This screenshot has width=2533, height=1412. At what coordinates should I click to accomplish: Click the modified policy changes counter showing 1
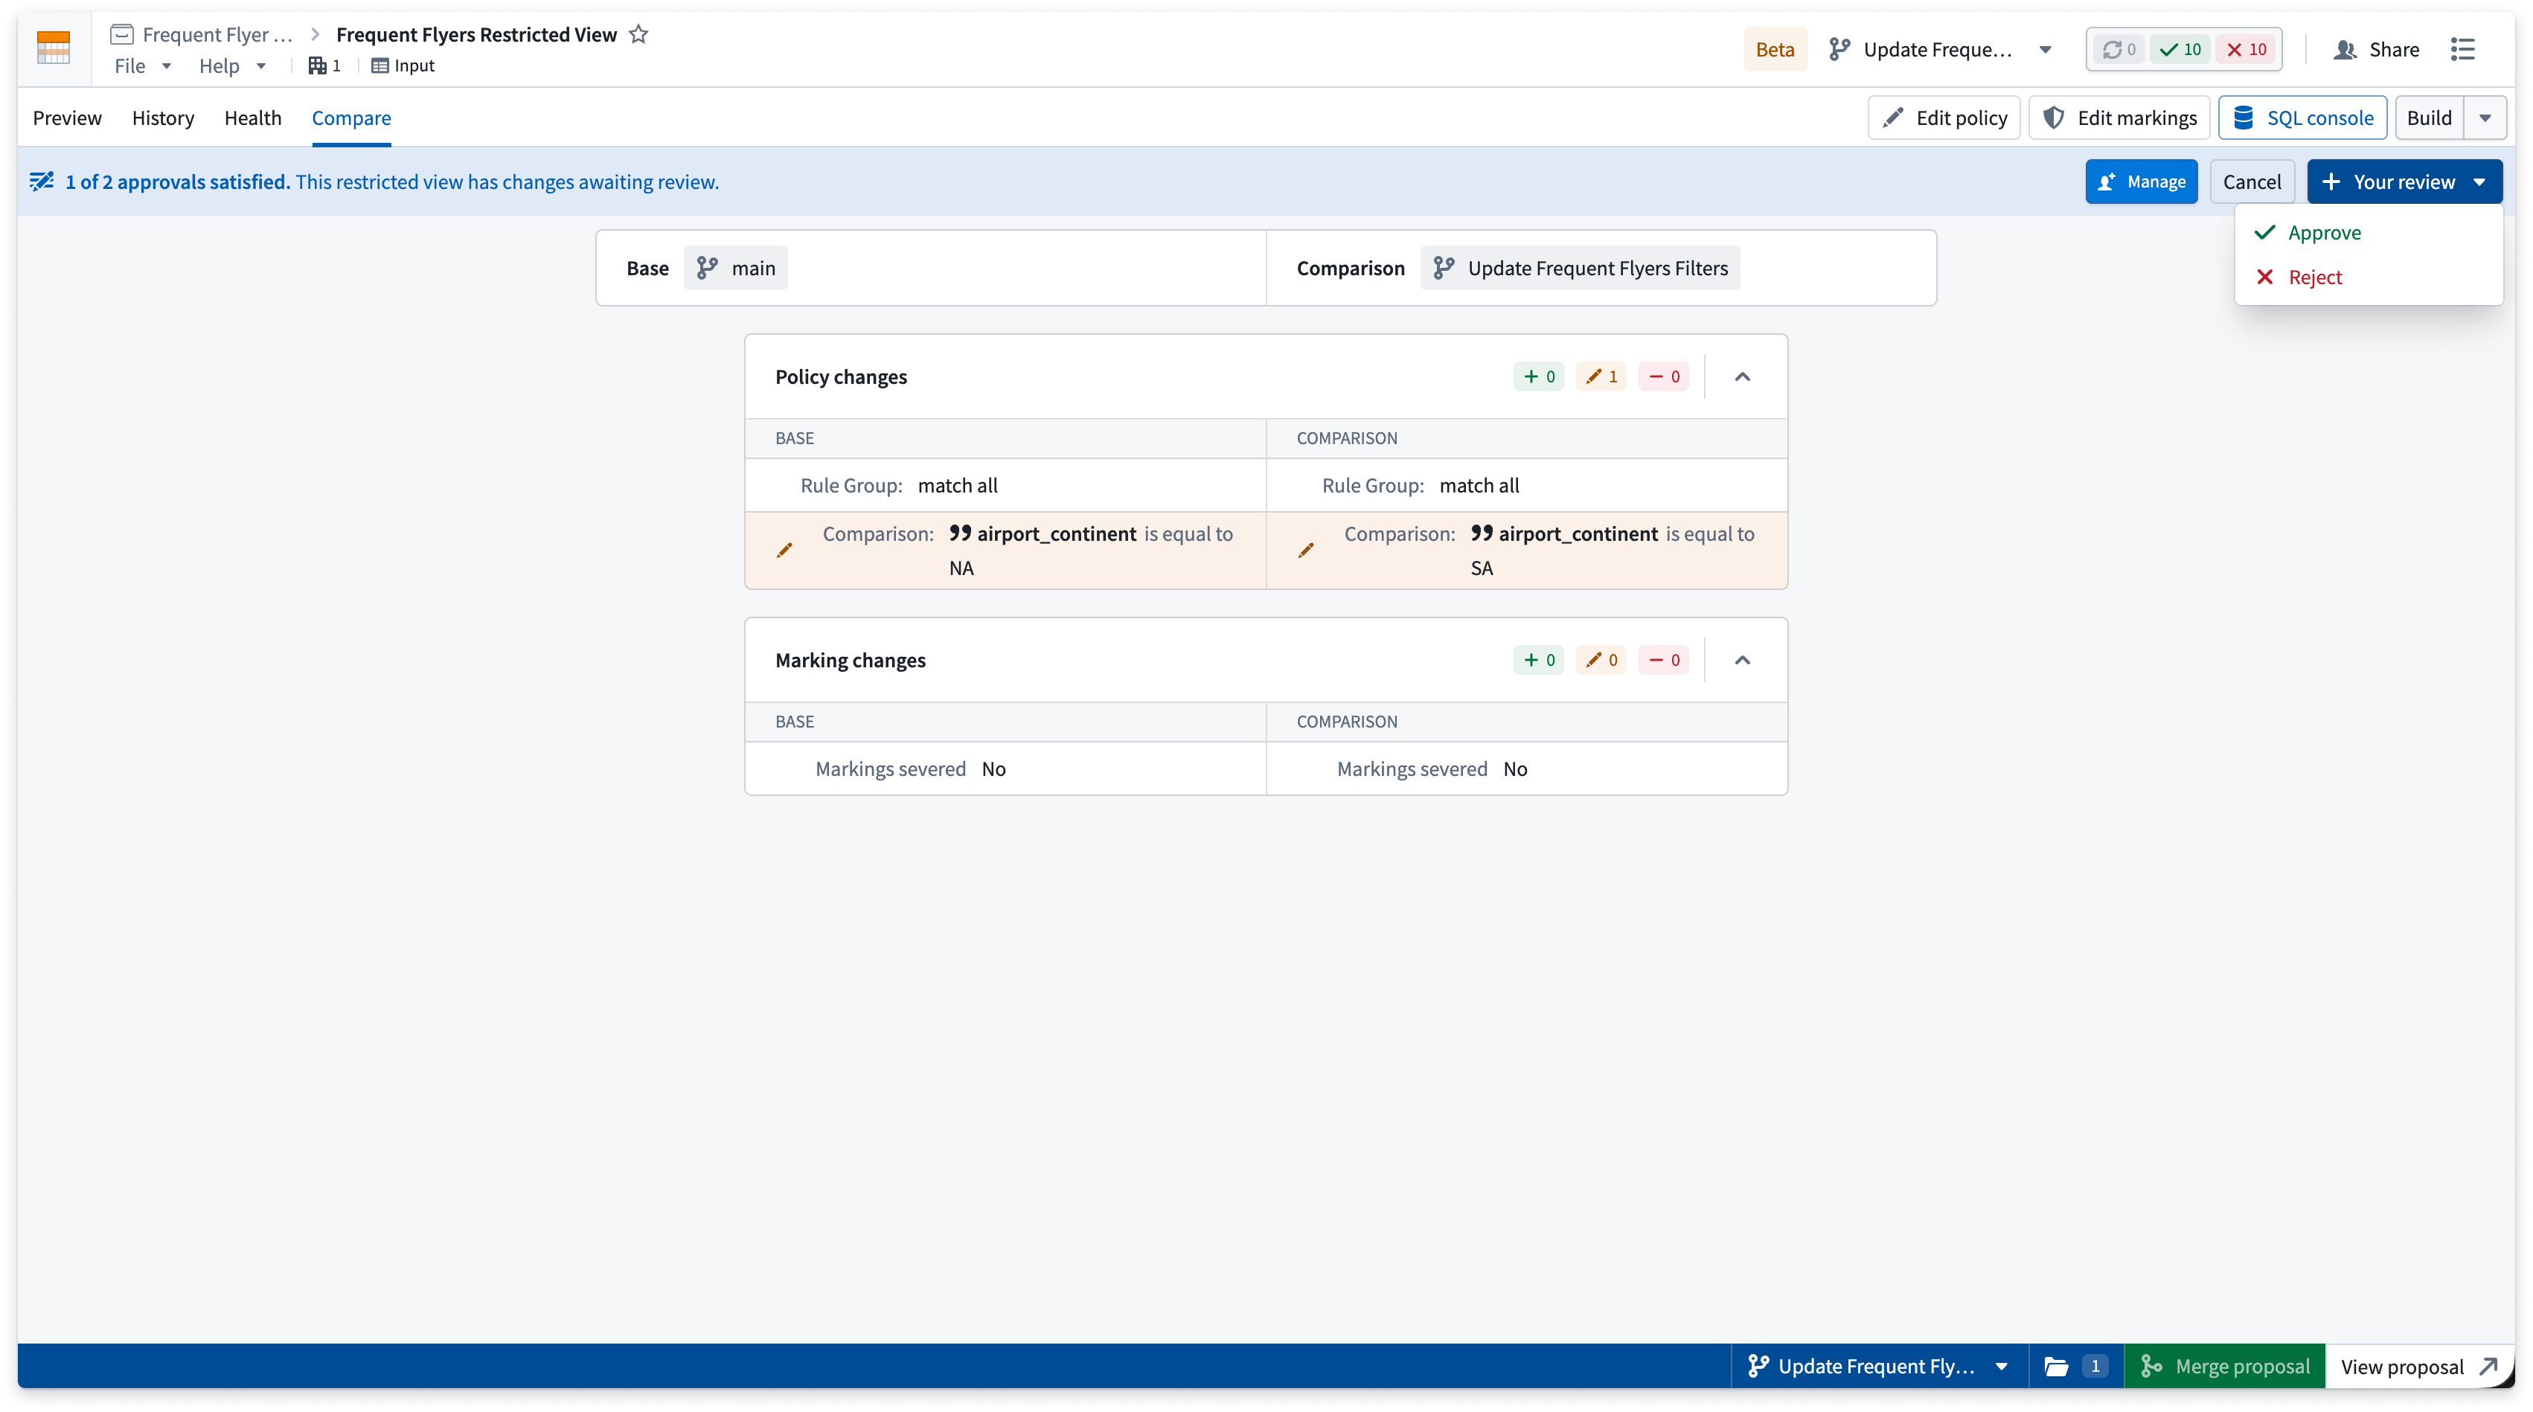pos(1601,376)
